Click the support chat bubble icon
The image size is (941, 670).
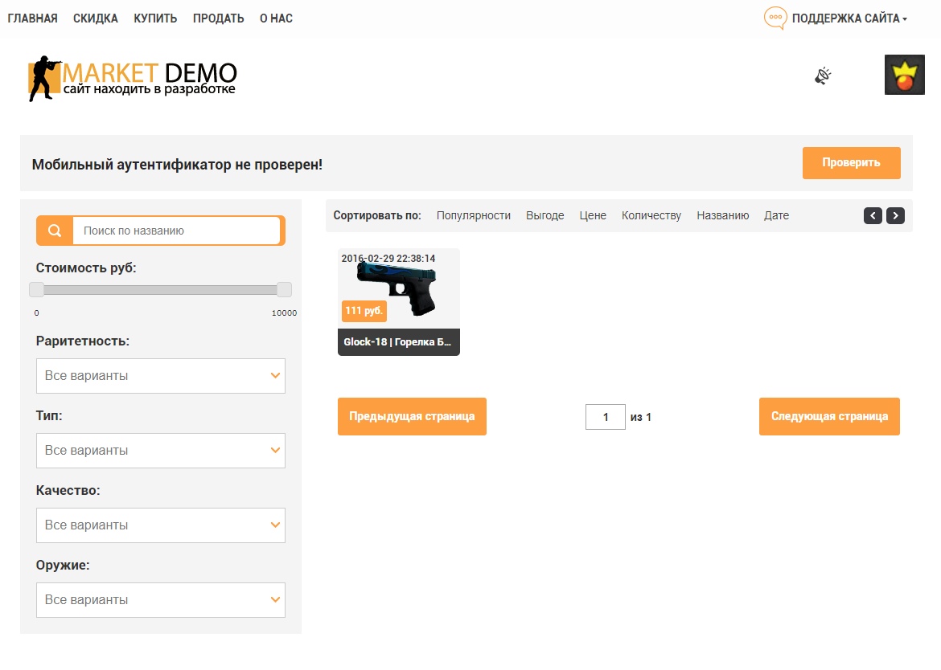pos(775,18)
